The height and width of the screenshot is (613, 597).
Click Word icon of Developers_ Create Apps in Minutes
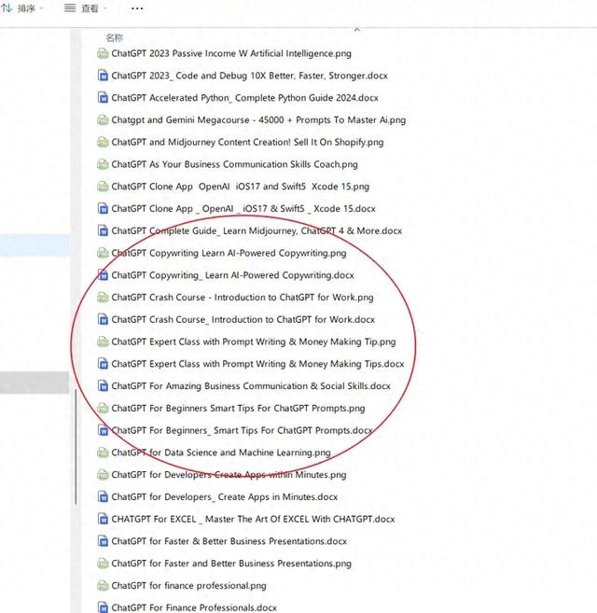pyautogui.click(x=103, y=496)
